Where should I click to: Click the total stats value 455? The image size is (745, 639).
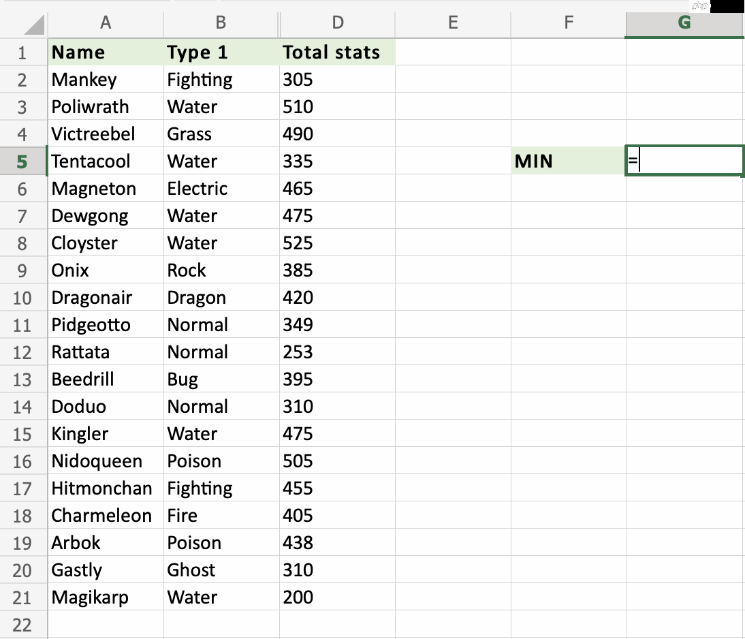(337, 488)
